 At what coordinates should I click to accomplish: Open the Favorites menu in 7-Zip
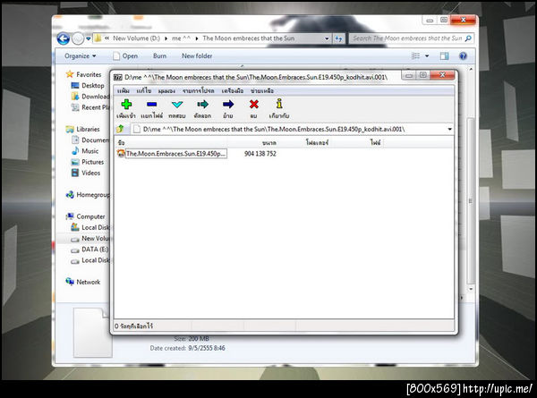pyautogui.click(x=198, y=90)
